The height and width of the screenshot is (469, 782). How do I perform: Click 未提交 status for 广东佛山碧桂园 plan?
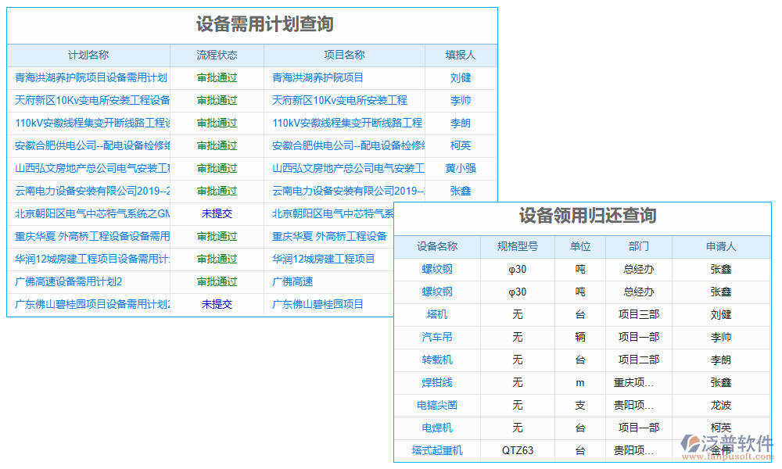tap(216, 304)
